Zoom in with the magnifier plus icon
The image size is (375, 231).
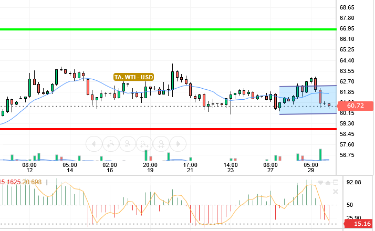(x=111, y=144)
